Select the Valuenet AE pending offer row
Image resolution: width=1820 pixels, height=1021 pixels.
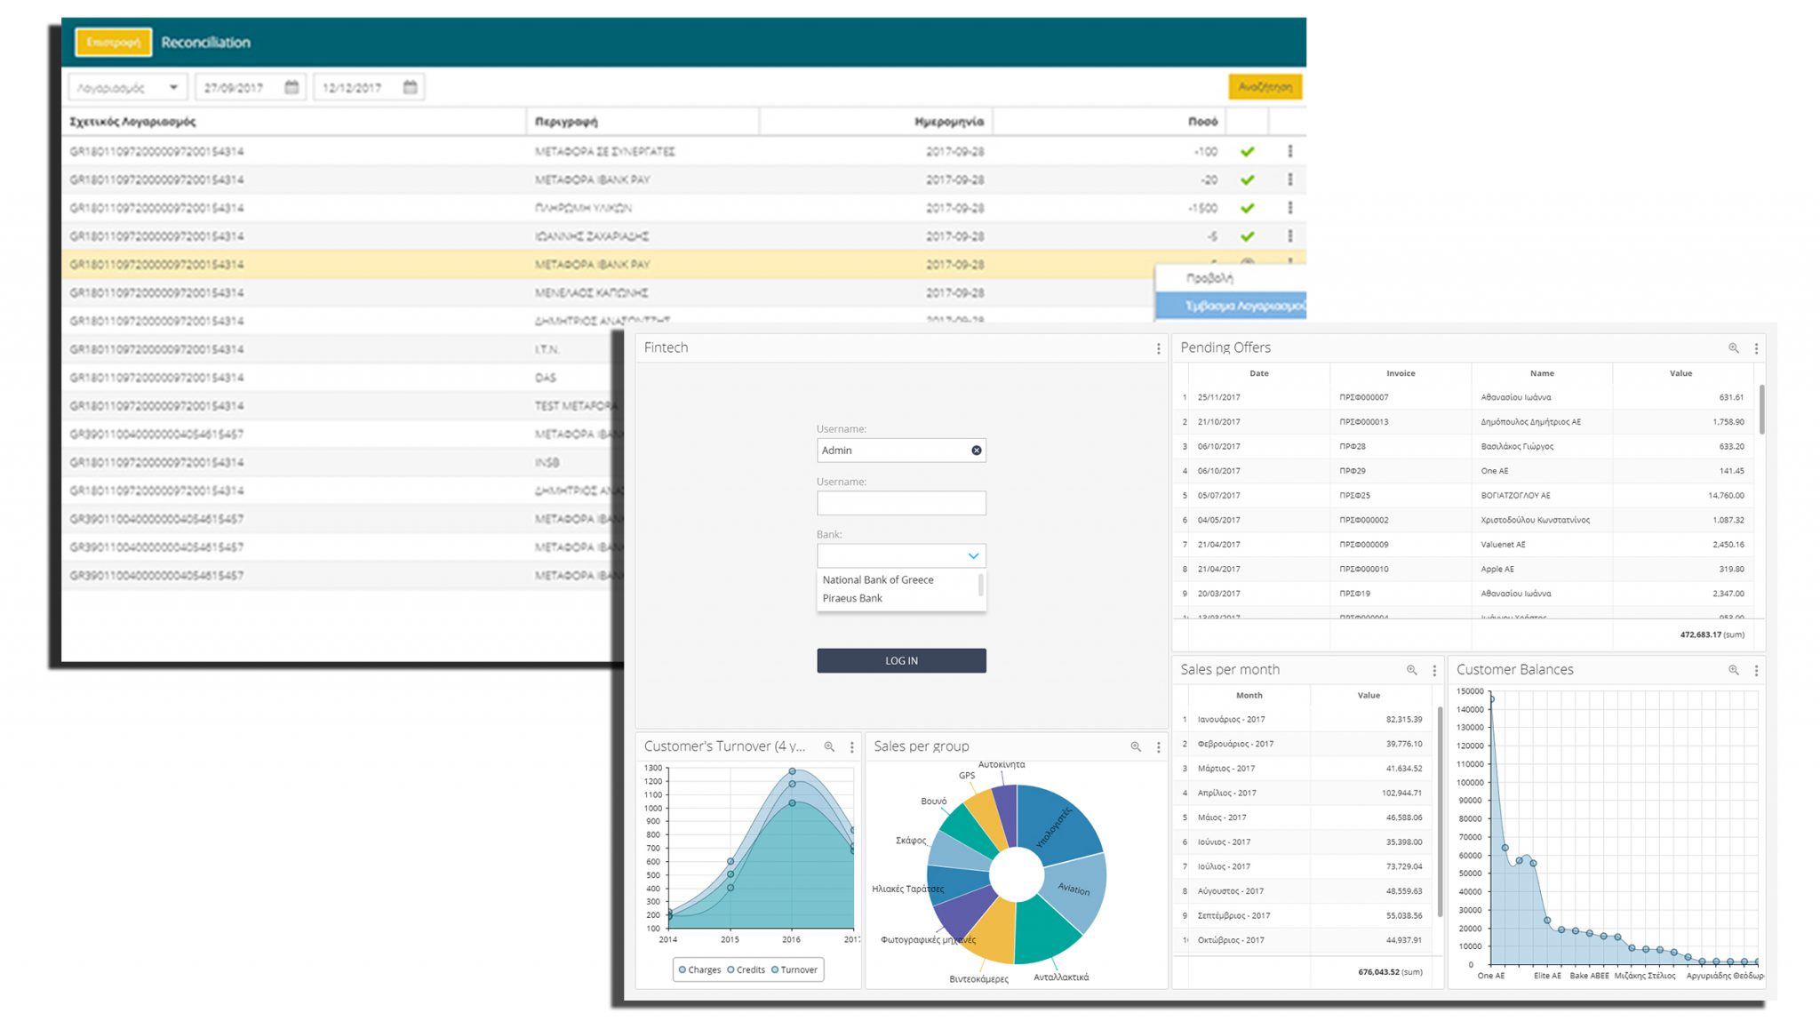coord(1465,544)
